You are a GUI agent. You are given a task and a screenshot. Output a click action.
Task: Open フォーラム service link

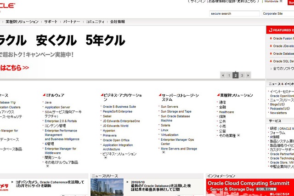point(277,133)
